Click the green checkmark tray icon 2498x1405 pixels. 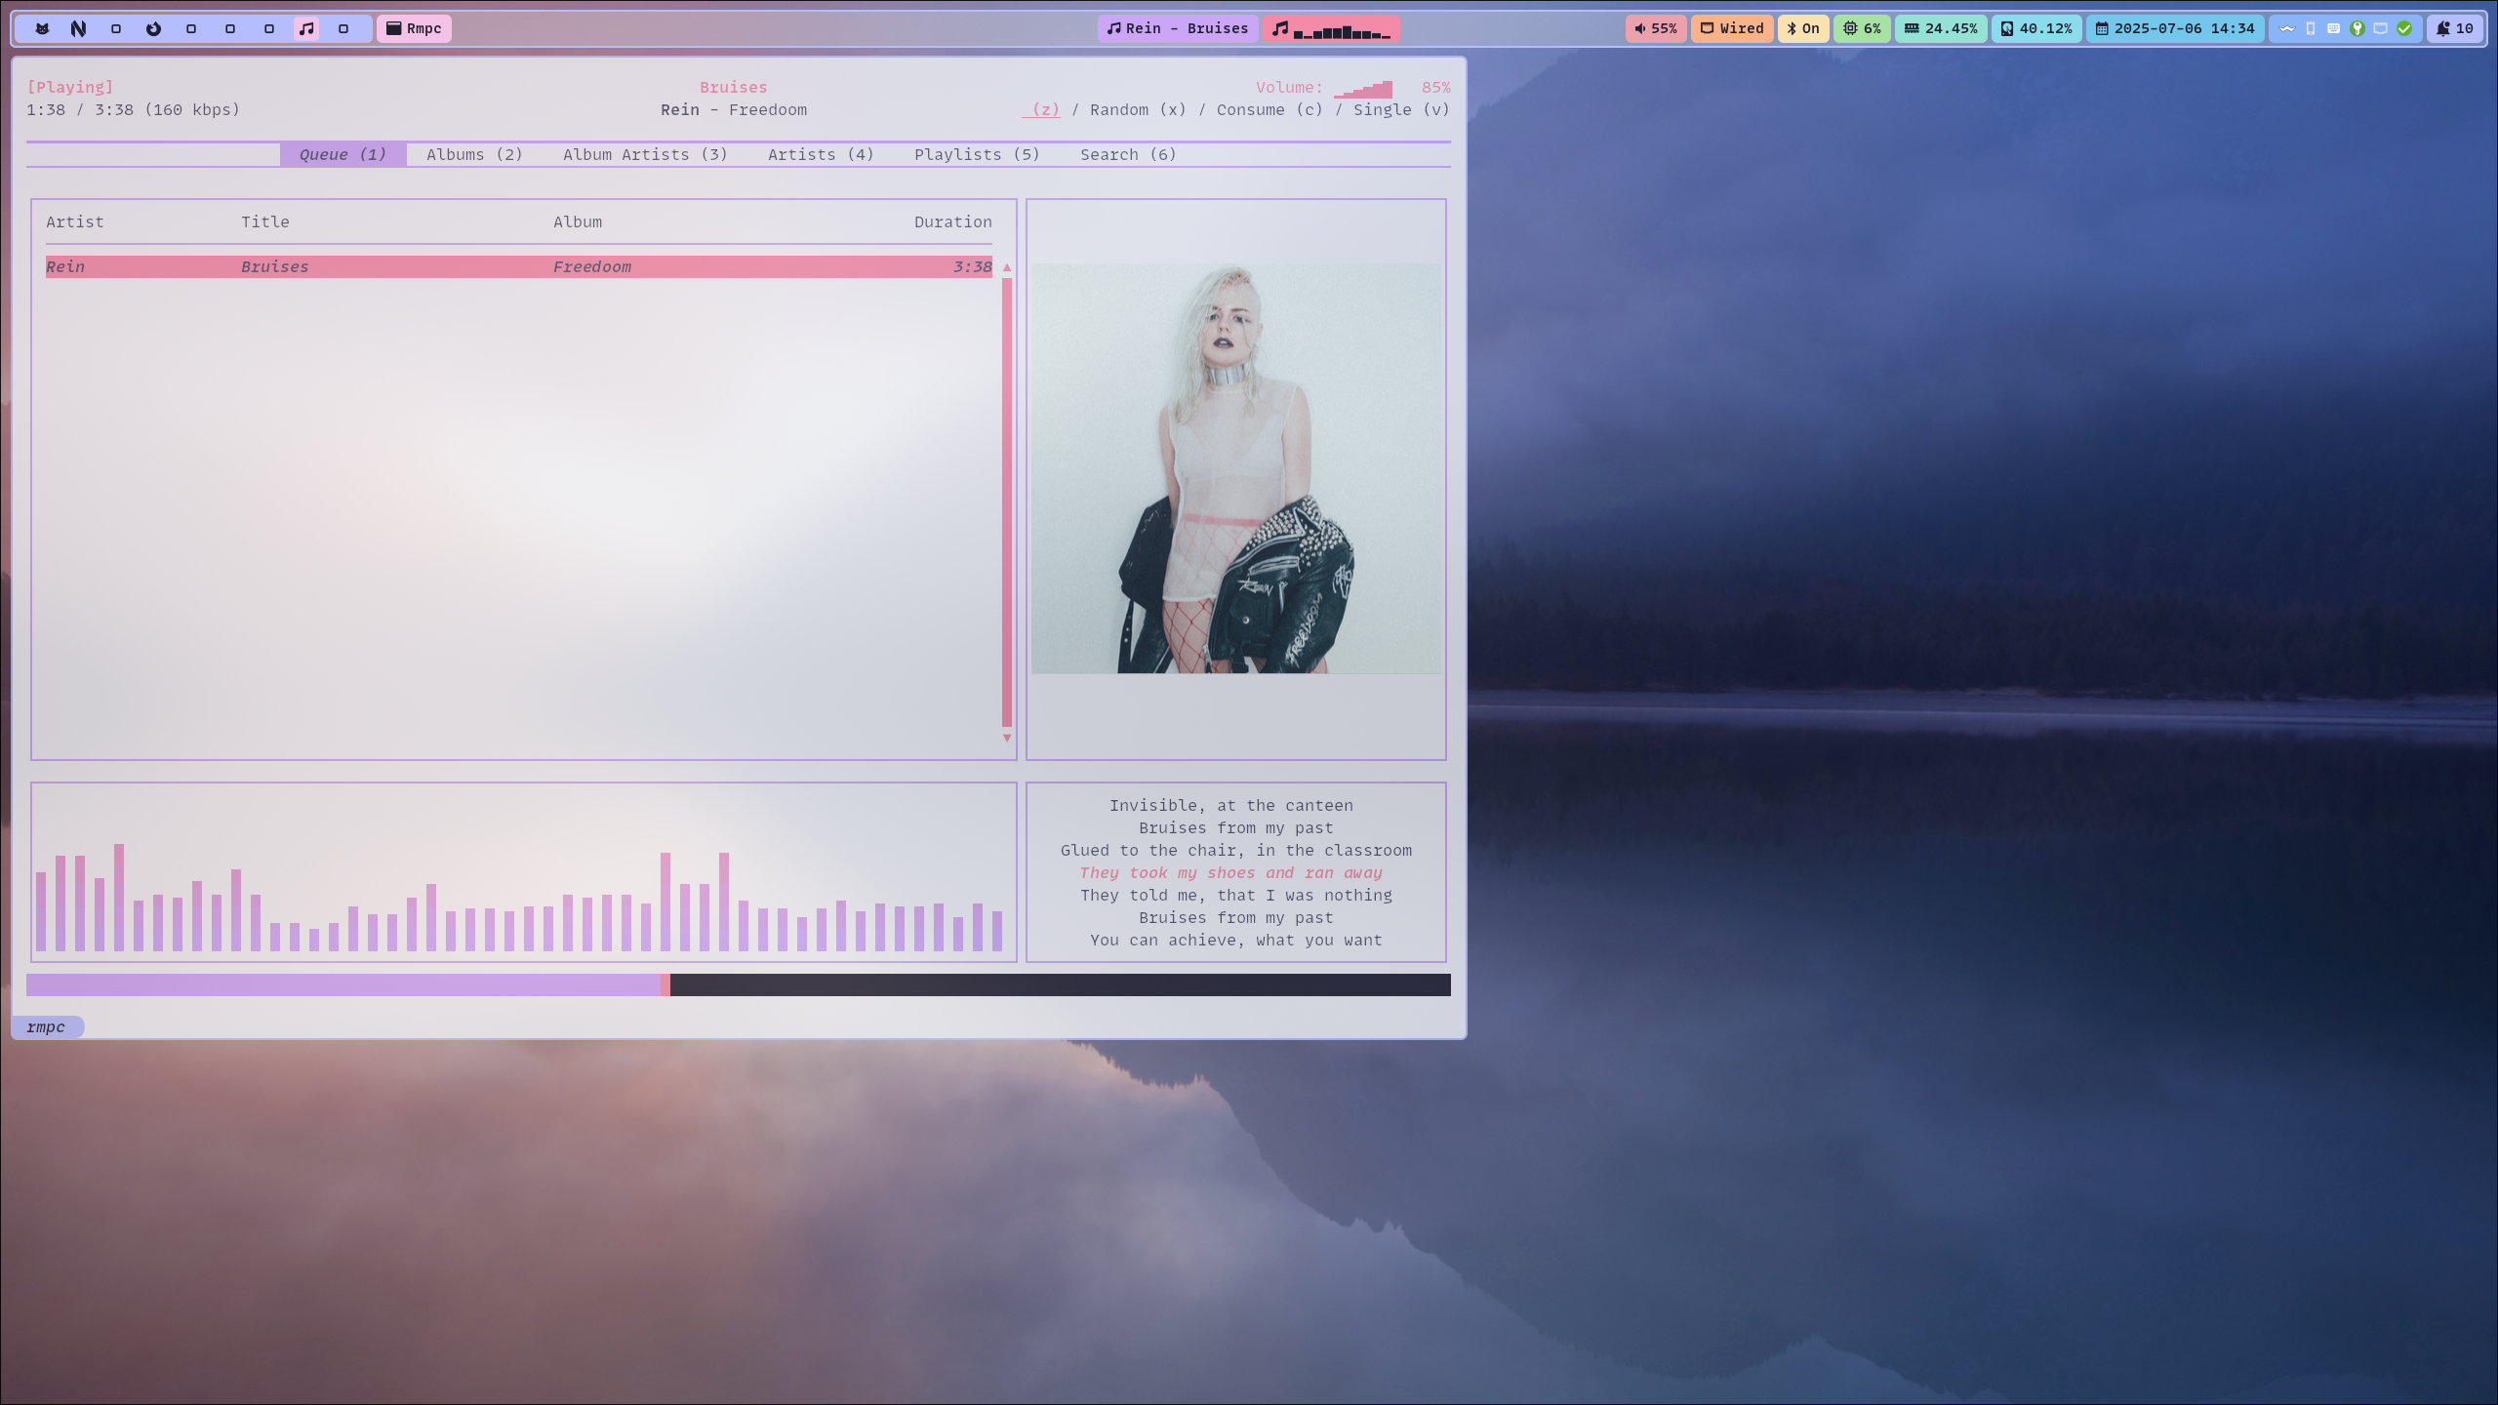tap(2404, 28)
